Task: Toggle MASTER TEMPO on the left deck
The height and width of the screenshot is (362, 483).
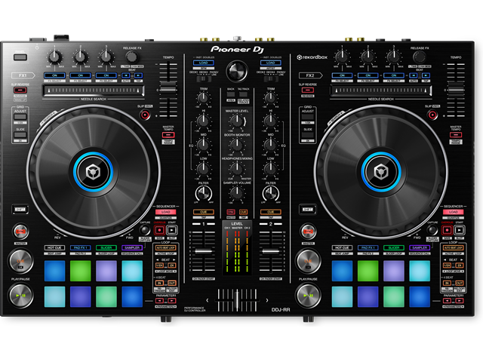Action: click(168, 134)
